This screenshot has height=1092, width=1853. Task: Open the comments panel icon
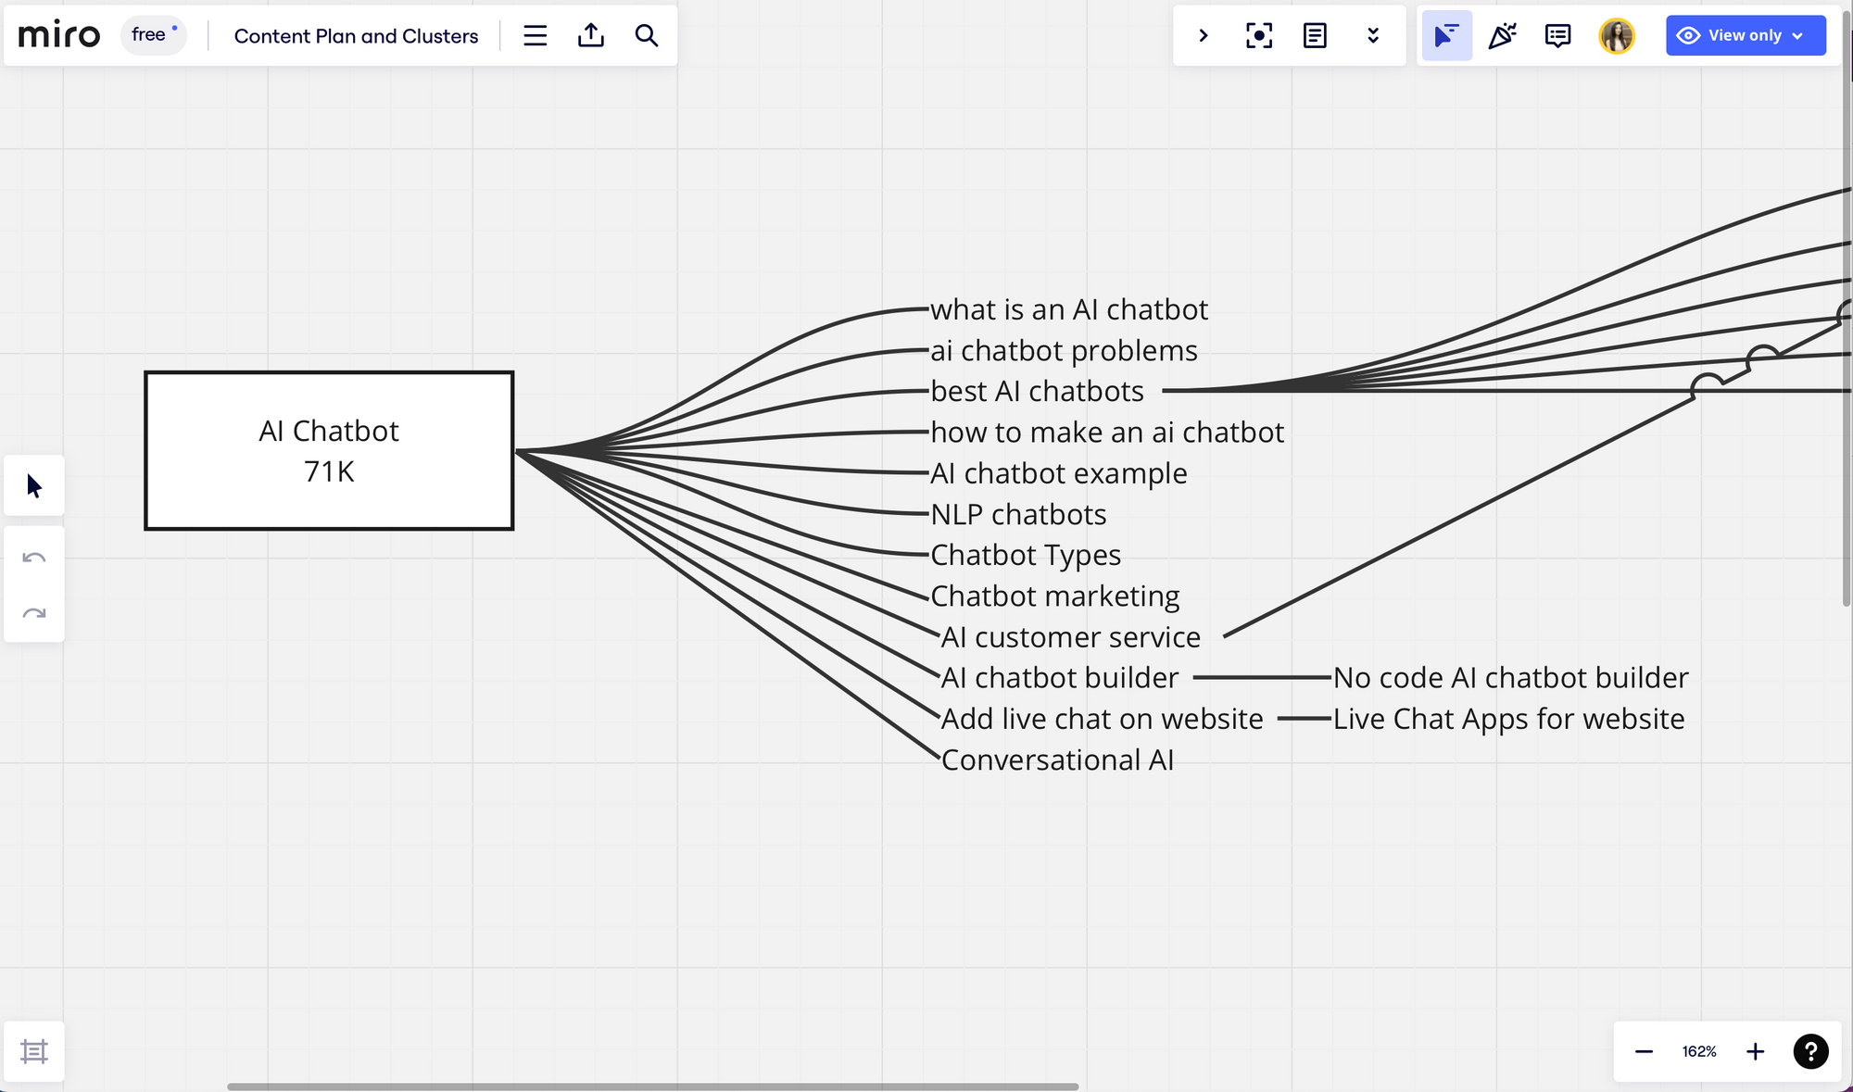point(1557,35)
